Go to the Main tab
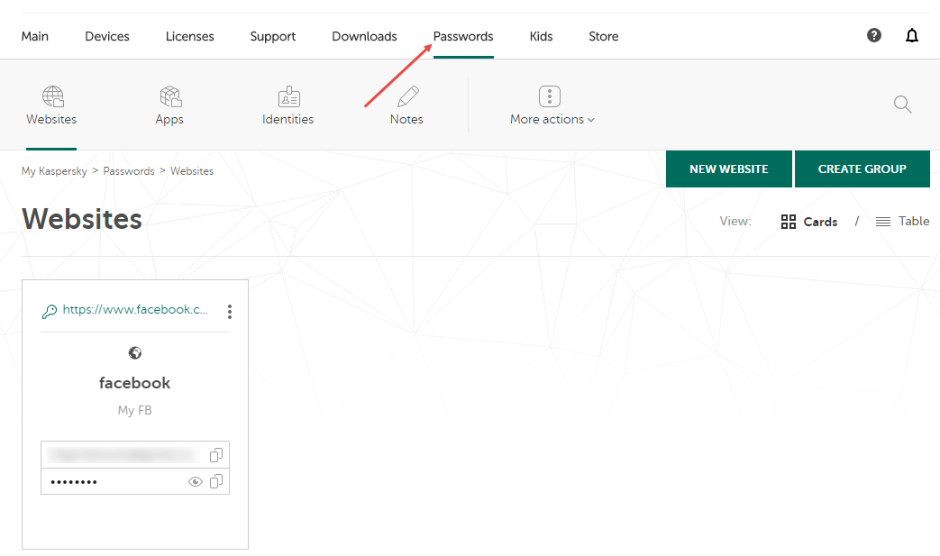The width and height of the screenshot is (940, 556). [x=35, y=37]
